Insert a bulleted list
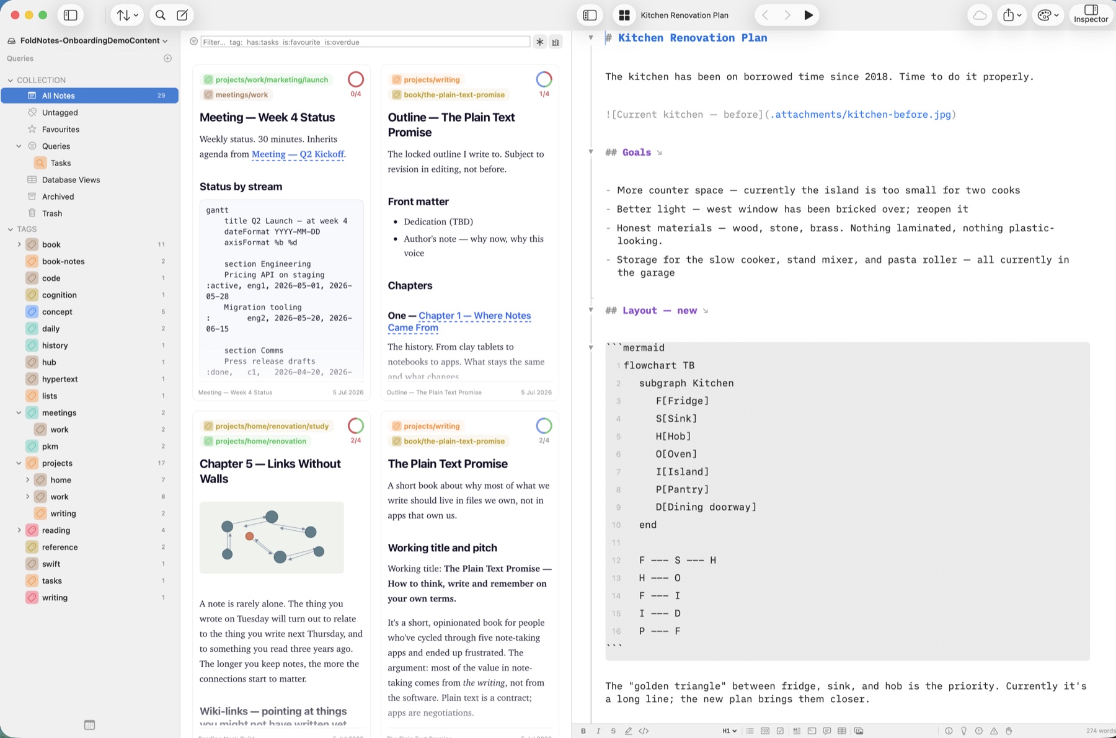Image resolution: width=1116 pixels, height=738 pixels. tap(750, 731)
